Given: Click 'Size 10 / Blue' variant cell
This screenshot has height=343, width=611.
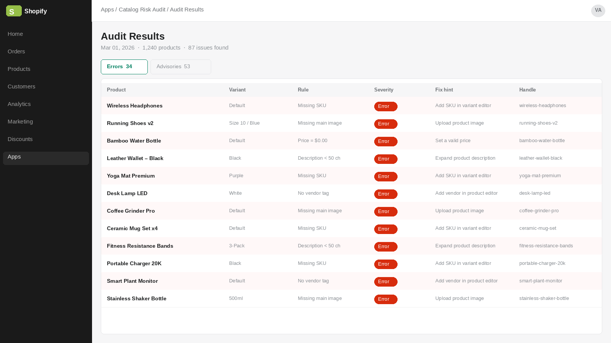Looking at the screenshot, I should tap(244, 123).
